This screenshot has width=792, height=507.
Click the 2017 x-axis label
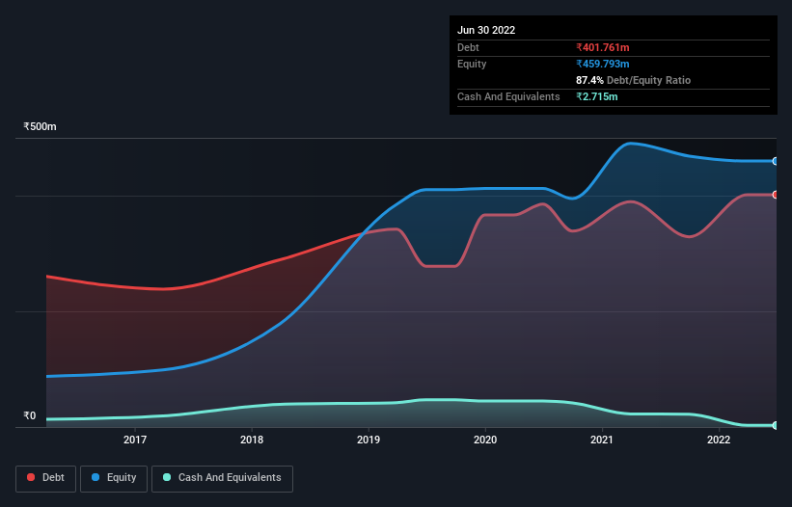coord(135,440)
